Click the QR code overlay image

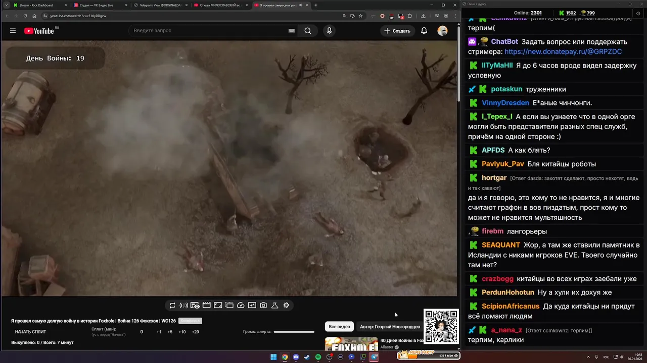coord(441,327)
